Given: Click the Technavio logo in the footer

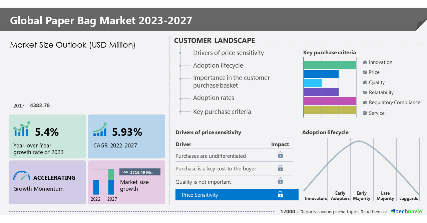Looking at the screenshot, I should tap(407, 211).
